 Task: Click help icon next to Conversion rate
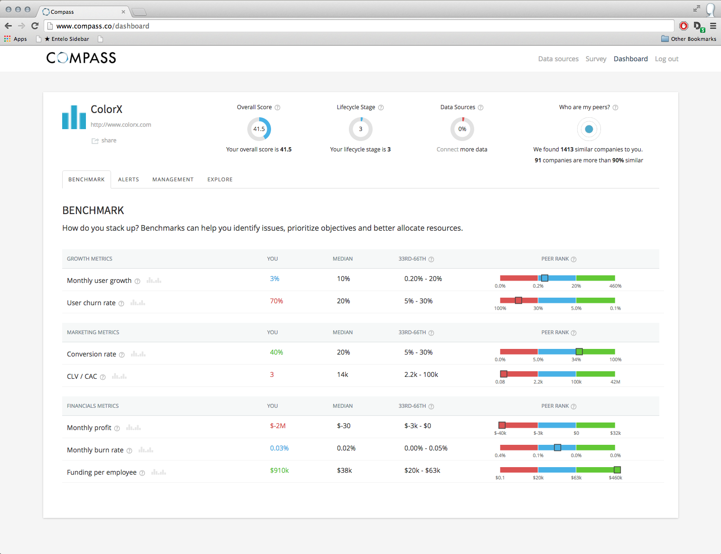click(122, 355)
